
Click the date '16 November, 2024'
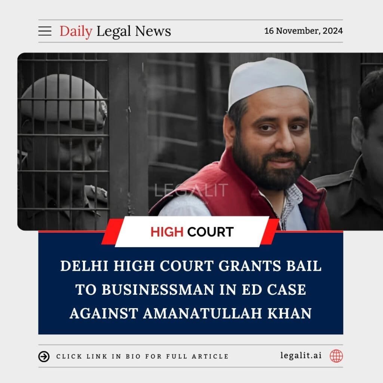click(304, 31)
